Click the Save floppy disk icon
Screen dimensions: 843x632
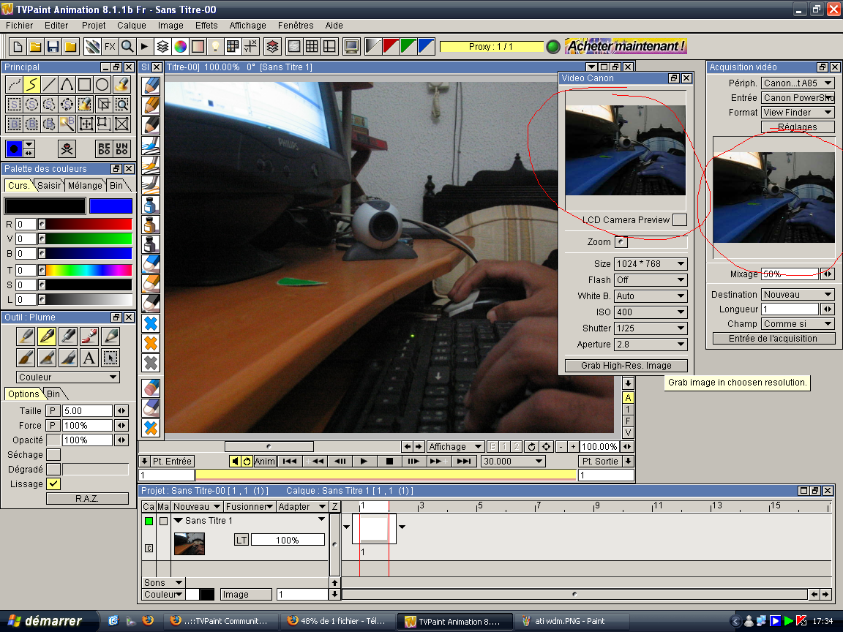pos(53,47)
